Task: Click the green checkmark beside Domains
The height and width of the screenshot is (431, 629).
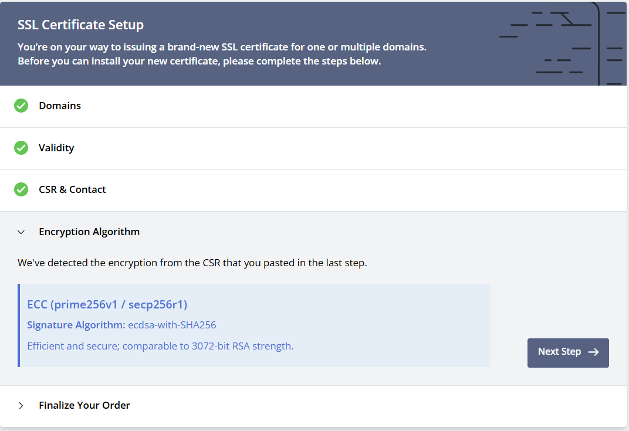Action: tap(21, 106)
